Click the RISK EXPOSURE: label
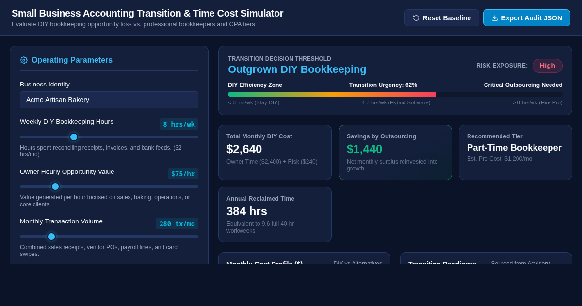 [502, 66]
